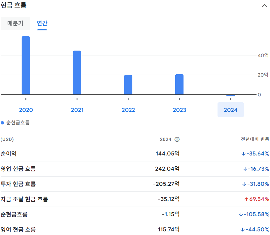Switch to the 매분기 tab
This screenshot has width=270, height=235.
click(x=15, y=23)
